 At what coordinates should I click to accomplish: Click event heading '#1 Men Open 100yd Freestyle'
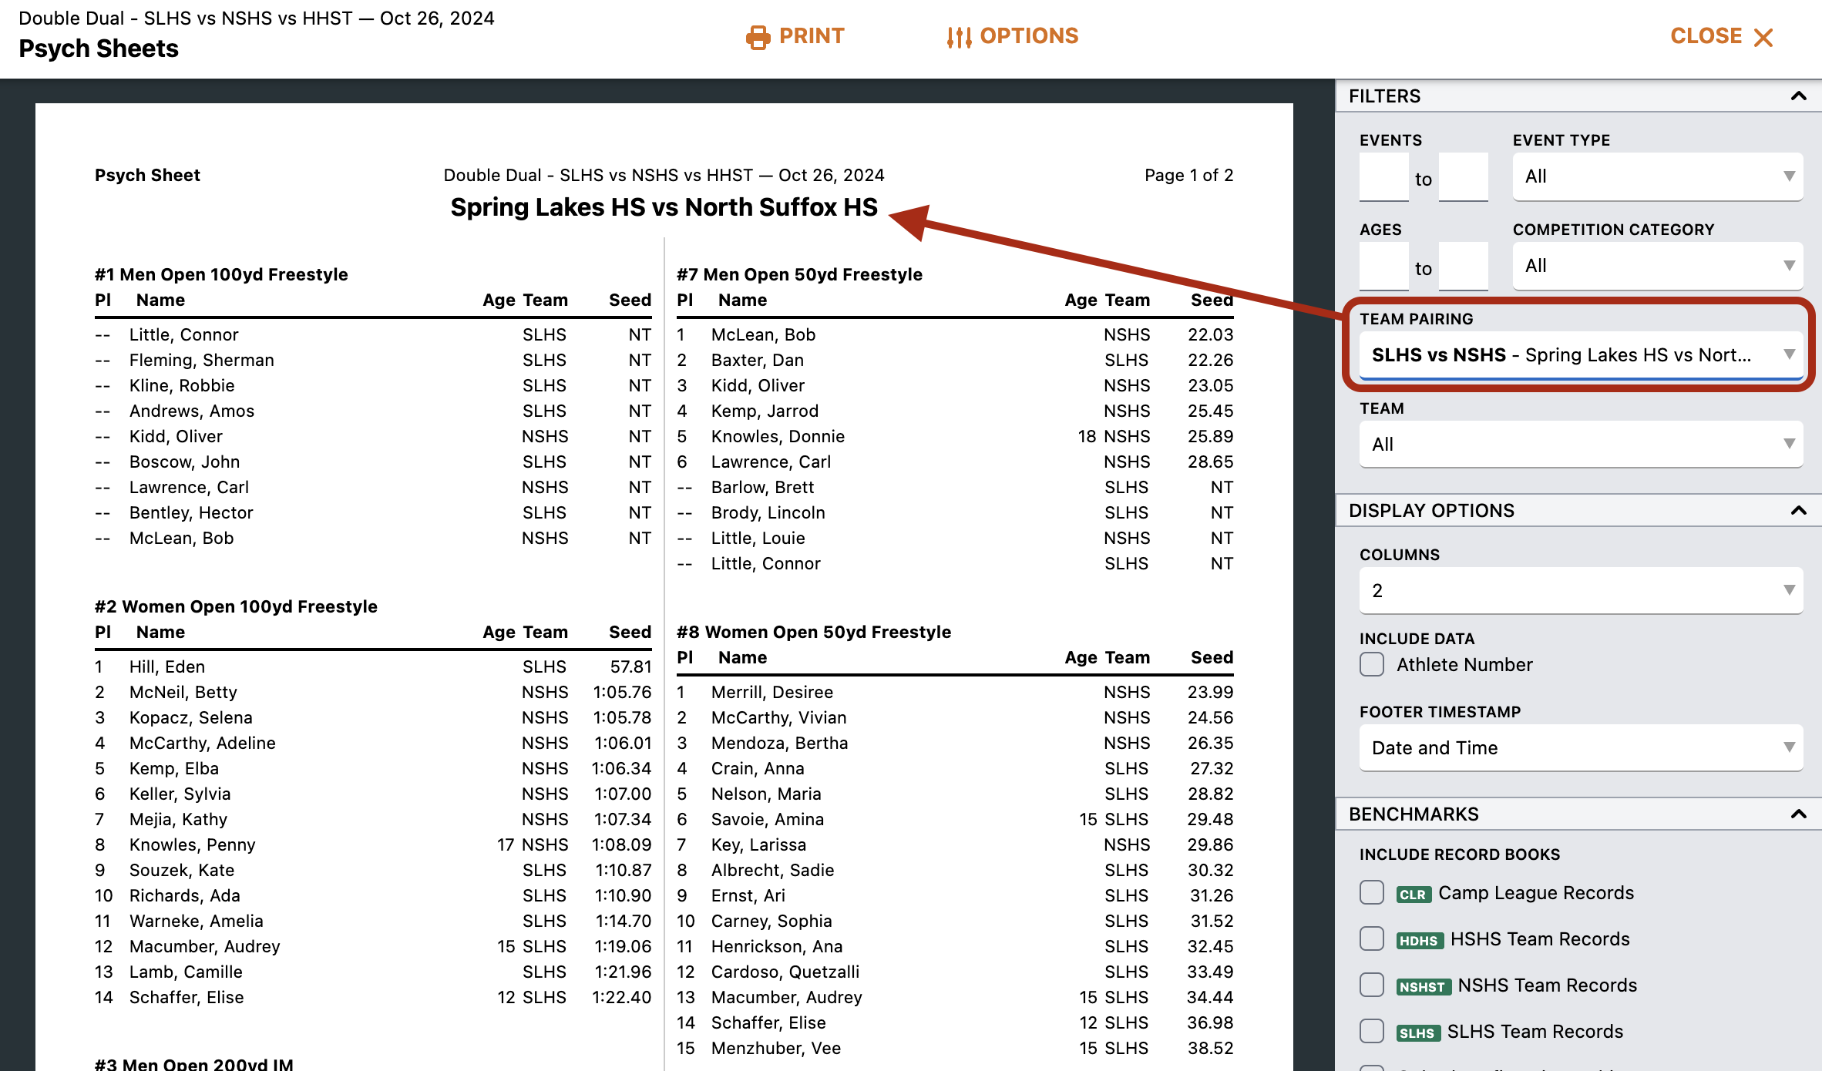[221, 274]
